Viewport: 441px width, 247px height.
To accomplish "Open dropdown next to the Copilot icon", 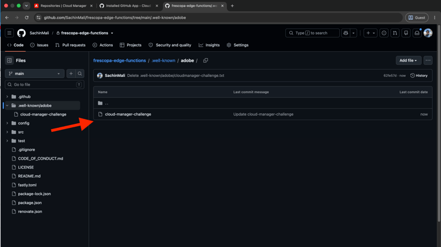I will click(x=353, y=33).
